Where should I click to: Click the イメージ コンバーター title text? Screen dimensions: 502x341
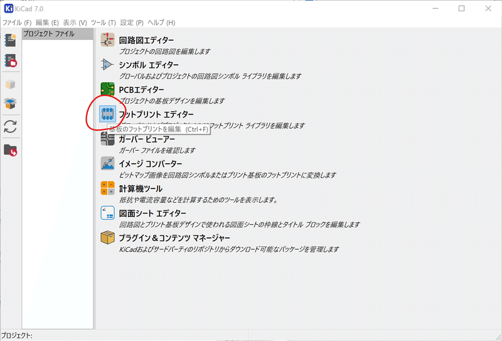click(x=151, y=164)
